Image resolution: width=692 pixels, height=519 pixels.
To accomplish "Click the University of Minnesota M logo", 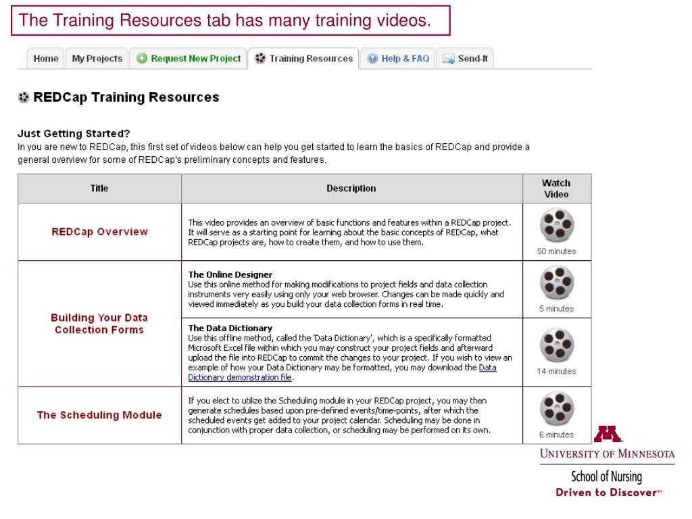I will tap(608, 434).
